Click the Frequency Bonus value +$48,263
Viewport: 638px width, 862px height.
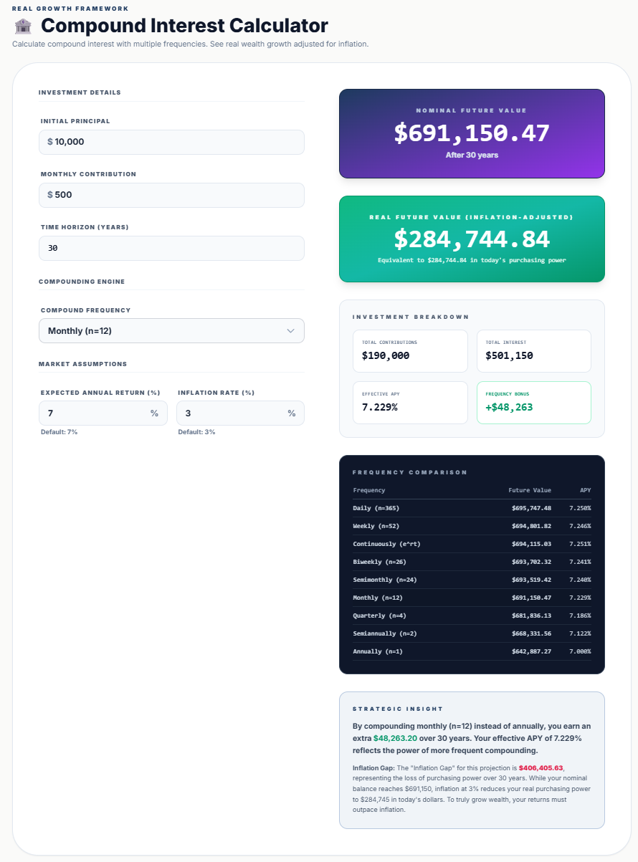509,407
